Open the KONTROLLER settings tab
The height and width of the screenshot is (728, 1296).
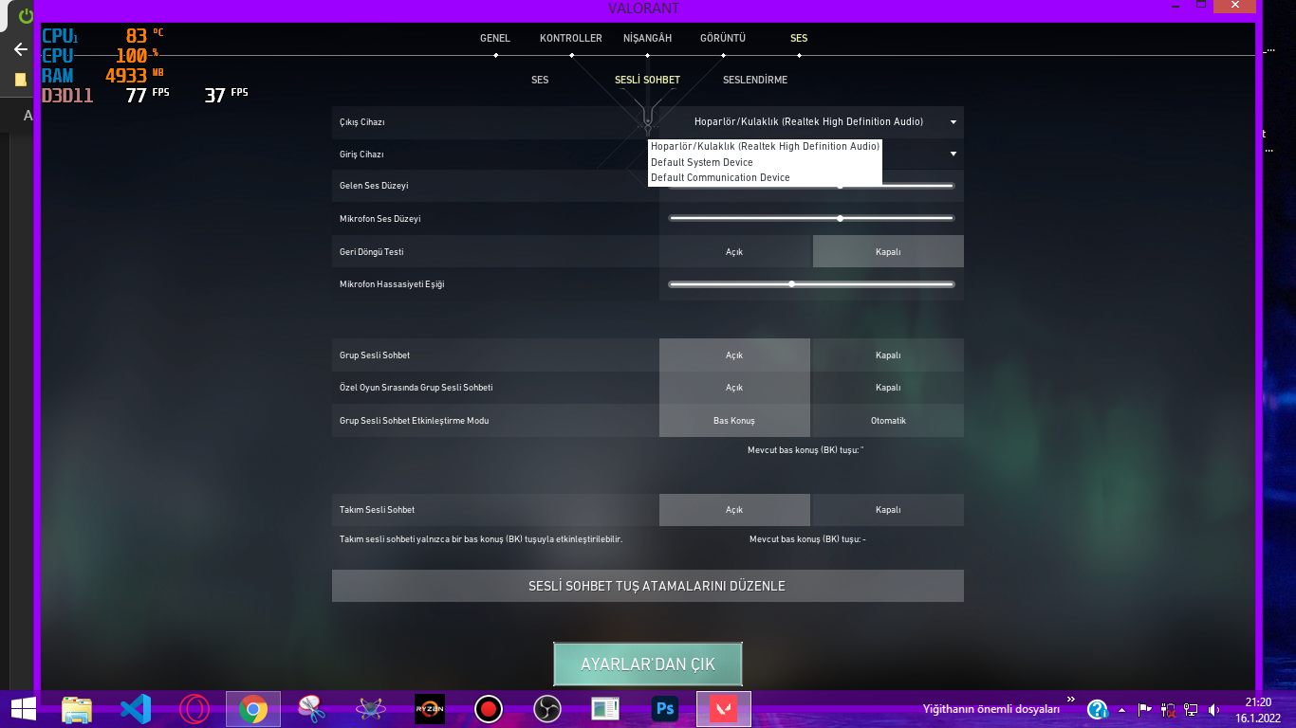pos(571,39)
